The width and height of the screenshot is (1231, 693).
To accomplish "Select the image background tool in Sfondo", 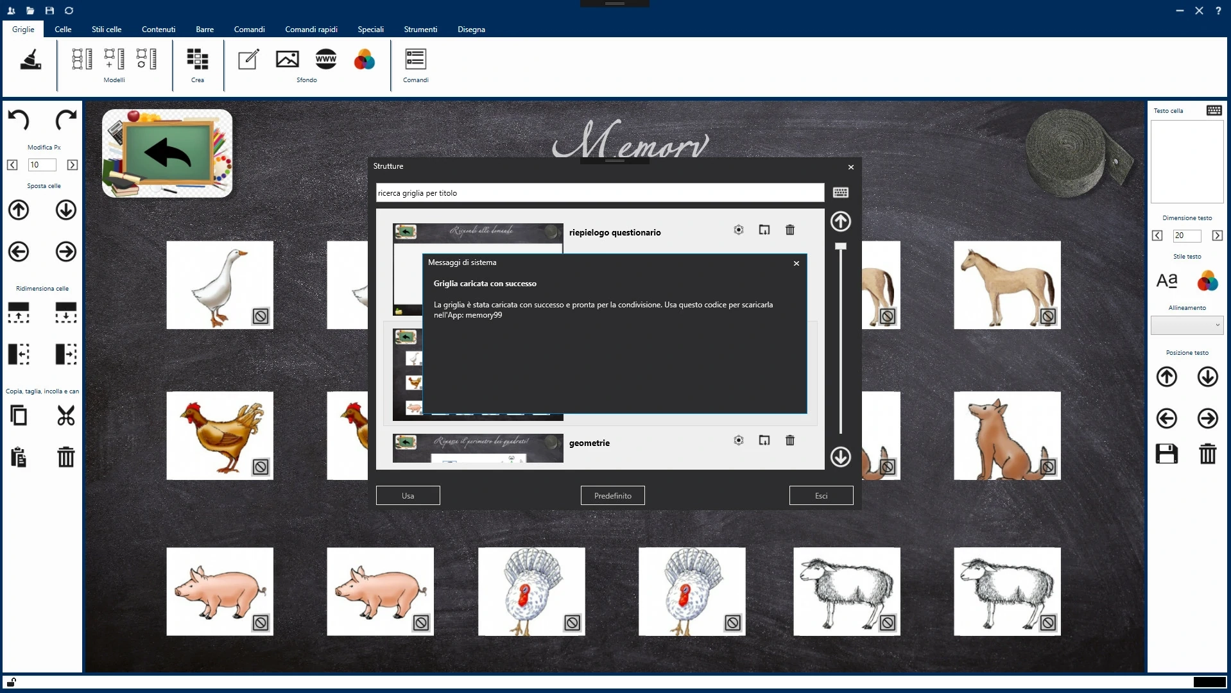I will click(x=287, y=59).
